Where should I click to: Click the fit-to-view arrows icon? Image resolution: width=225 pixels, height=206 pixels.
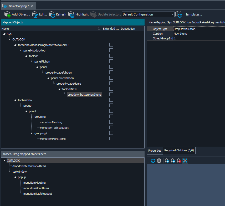pyautogui.click(x=185, y=161)
